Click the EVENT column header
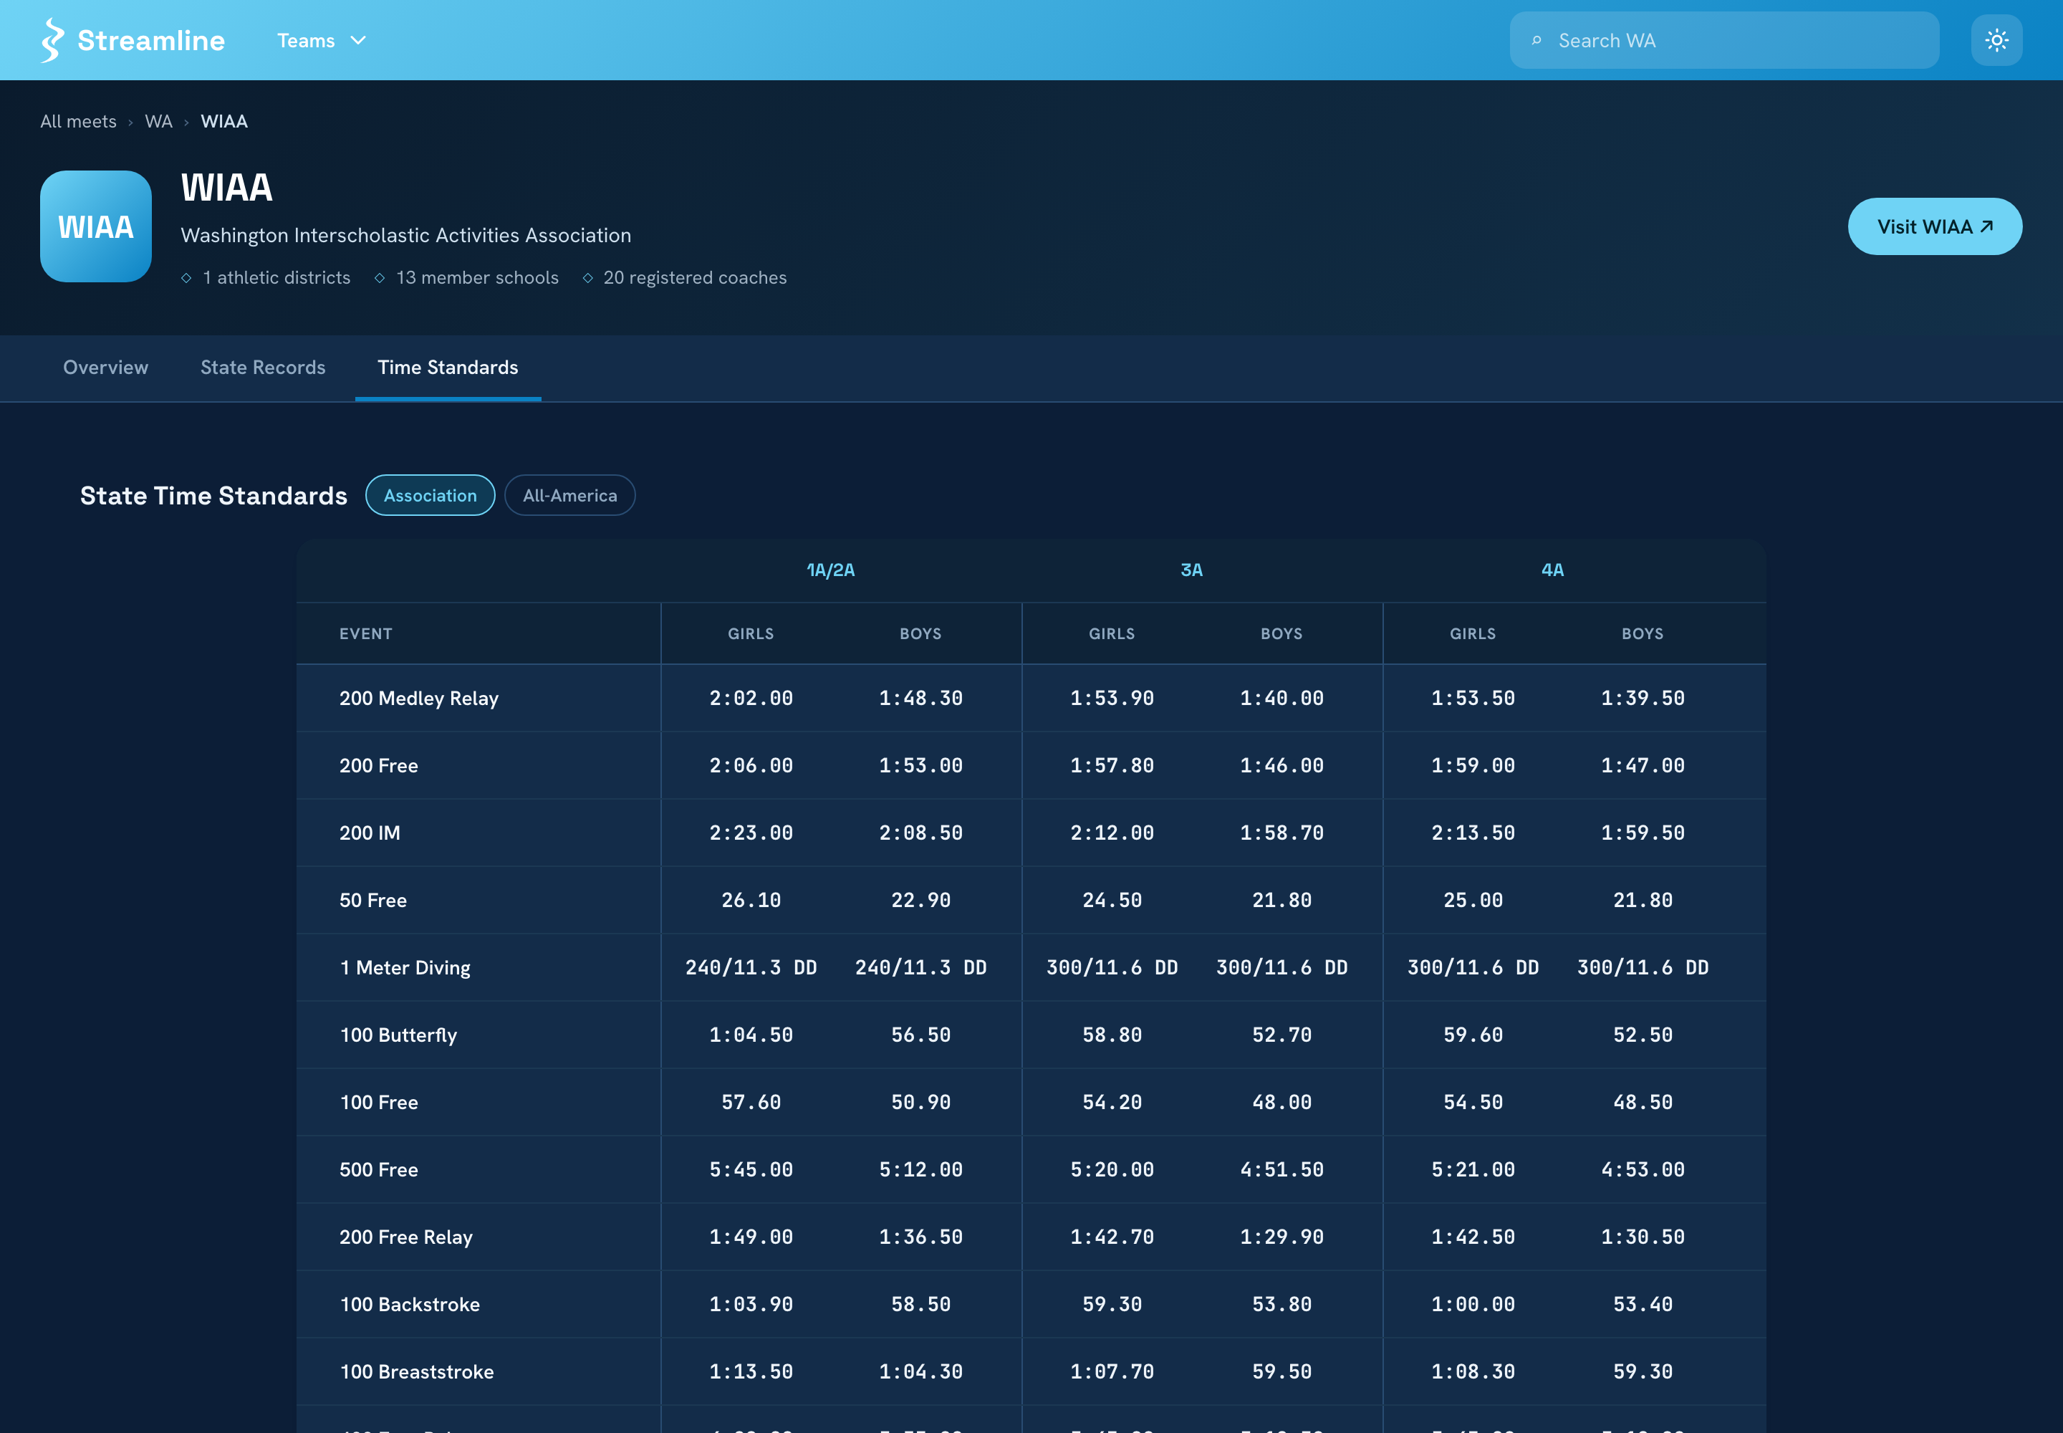Screen dimensions: 2063x1433 click(x=365, y=634)
